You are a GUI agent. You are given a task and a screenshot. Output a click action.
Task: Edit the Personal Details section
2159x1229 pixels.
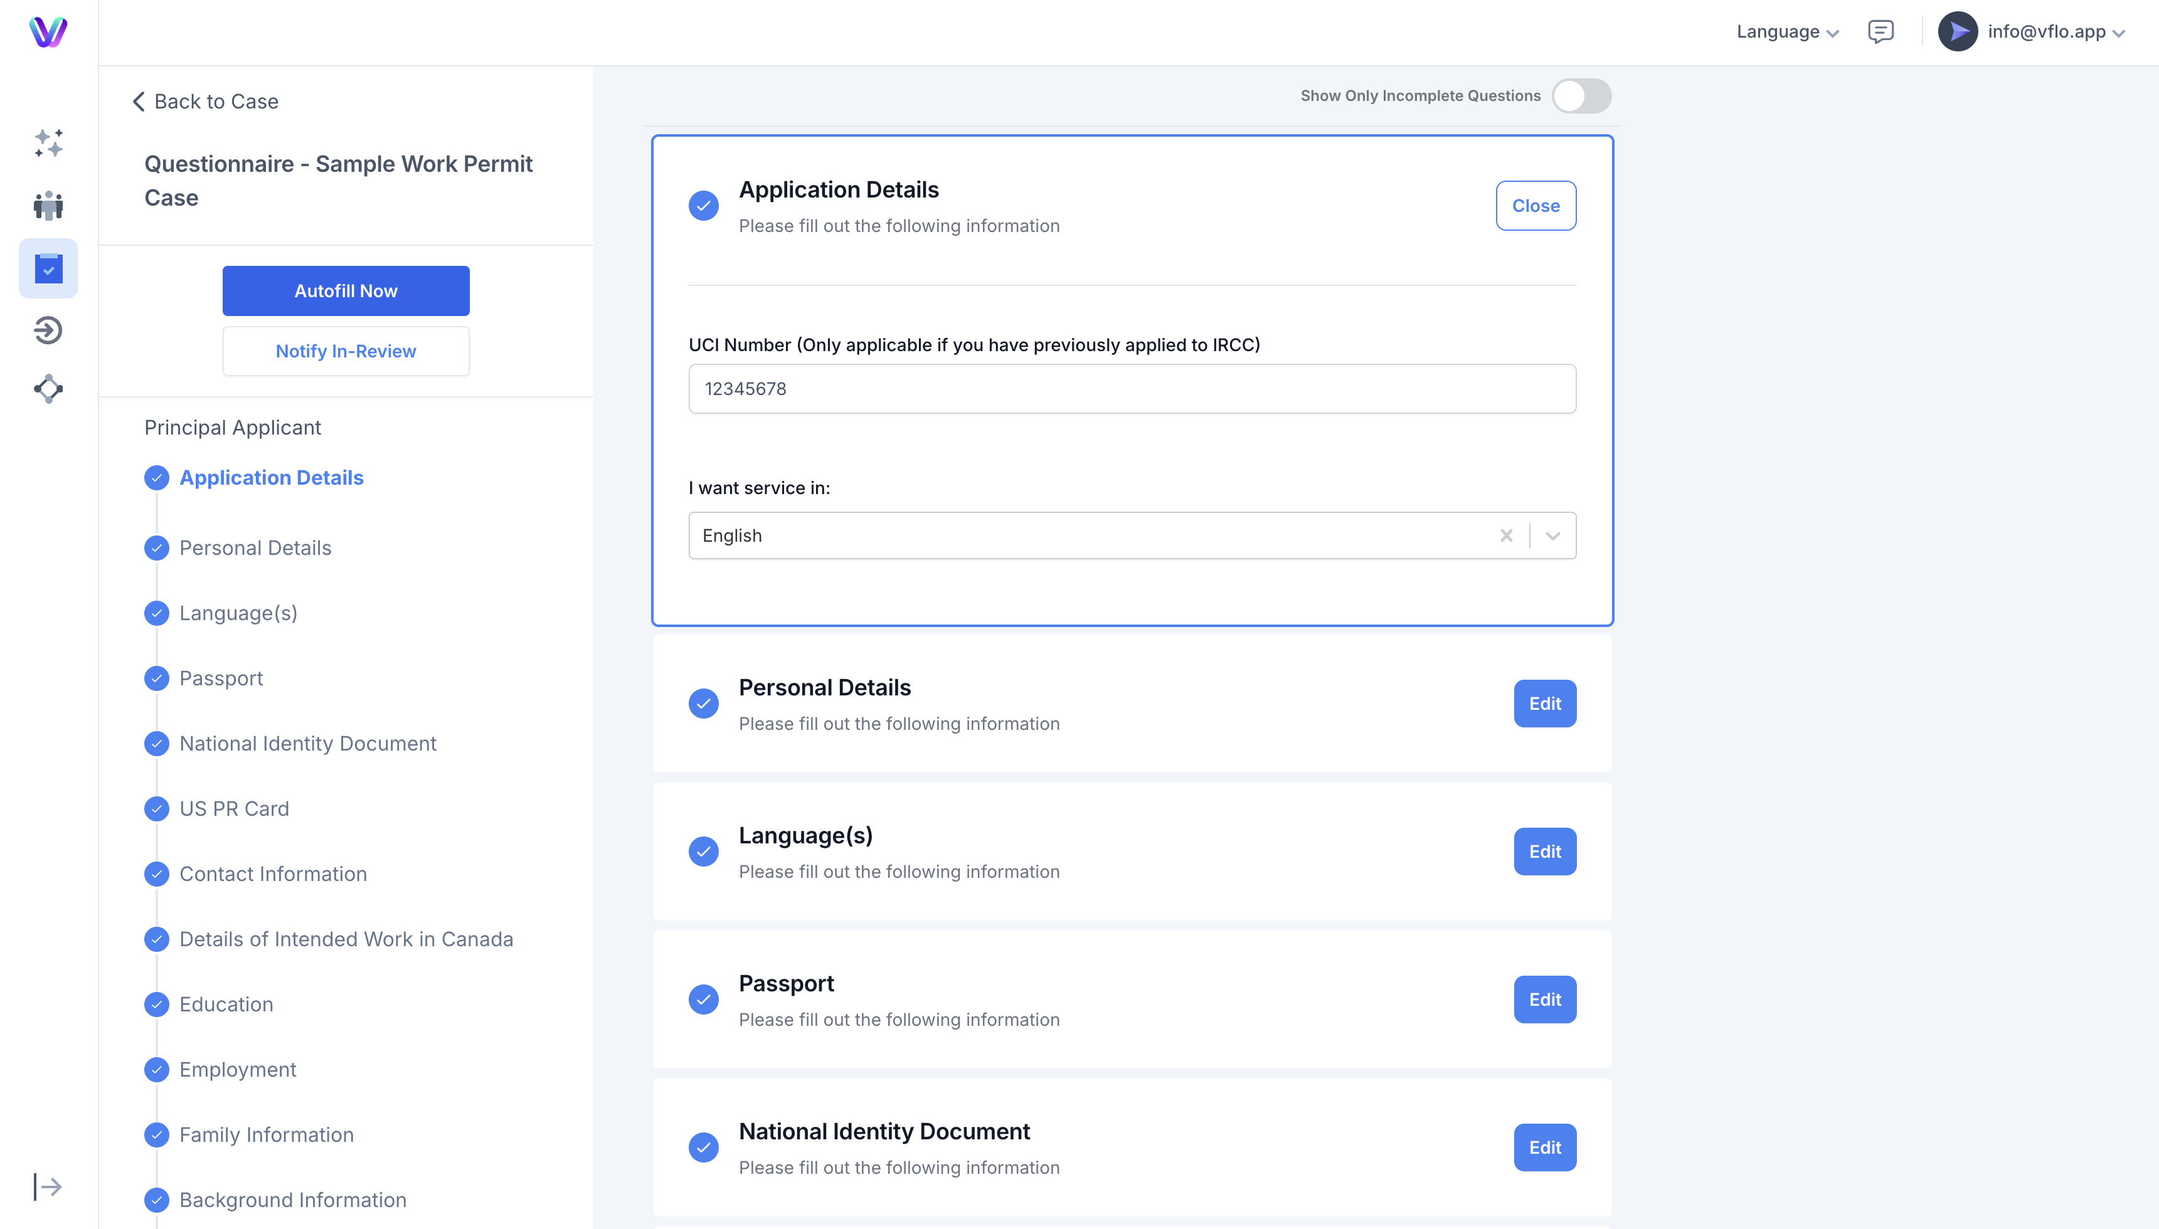click(x=1544, y=704)
